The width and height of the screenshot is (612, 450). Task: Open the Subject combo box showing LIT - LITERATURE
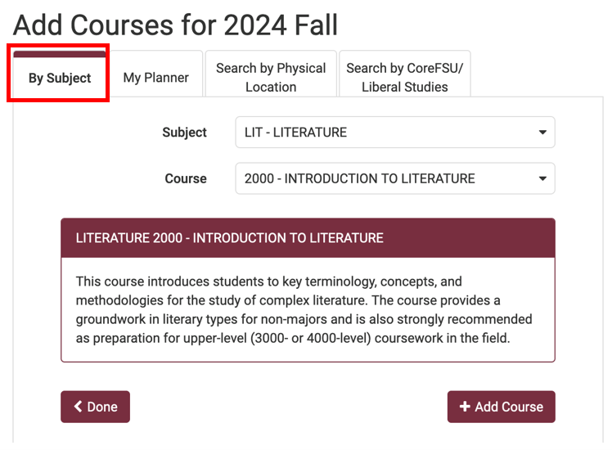tap(394, 133)
